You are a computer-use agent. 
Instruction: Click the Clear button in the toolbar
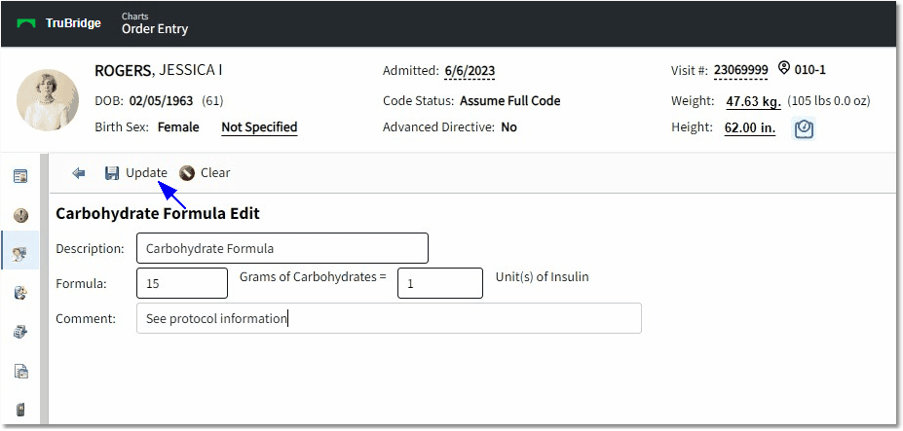205,173
